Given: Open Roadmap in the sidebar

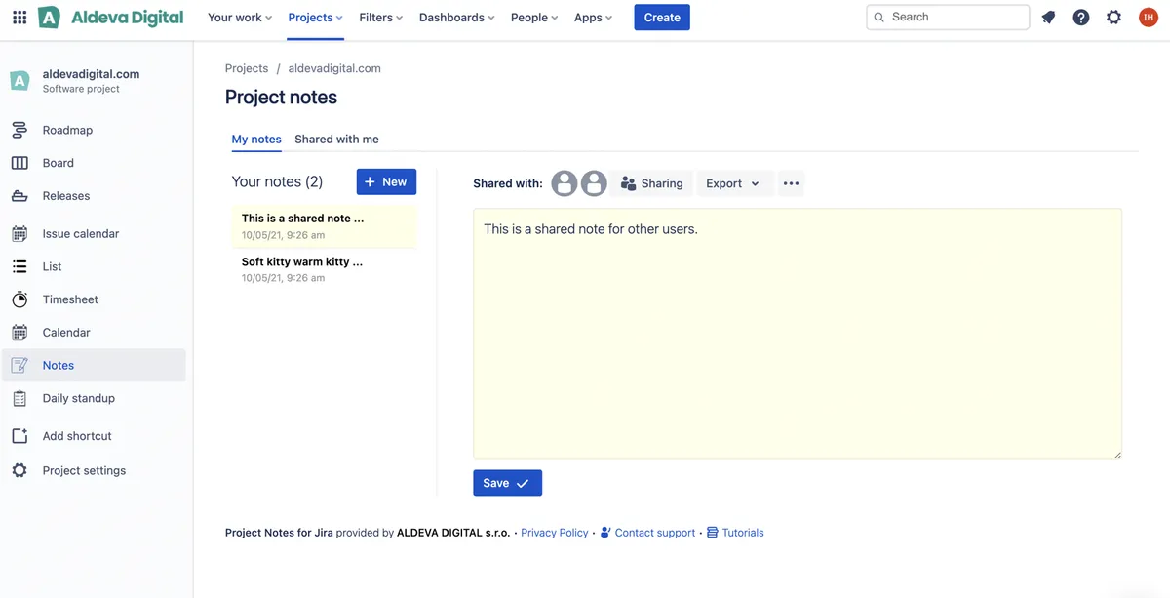Looking at the screenshot, I should tap(95, 130).
